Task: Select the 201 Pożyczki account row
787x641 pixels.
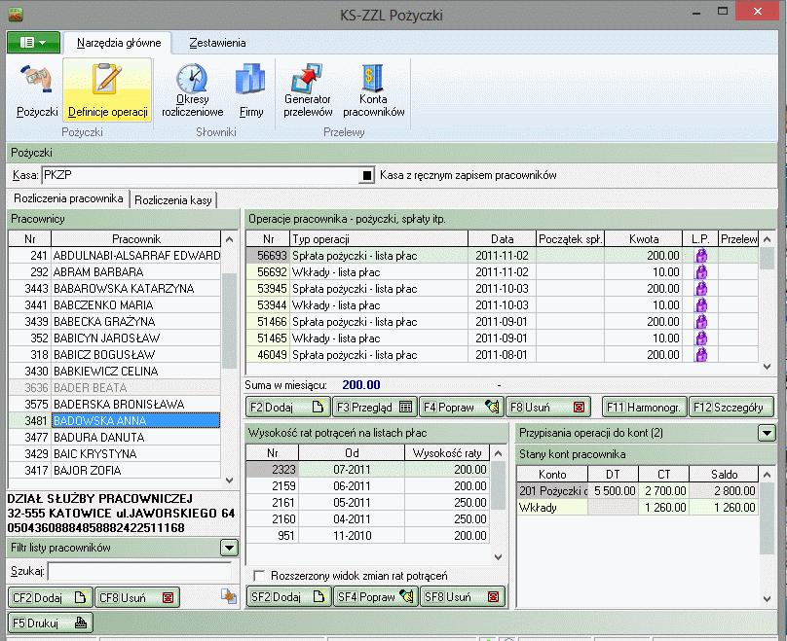Action: click(x=637, y=490)
